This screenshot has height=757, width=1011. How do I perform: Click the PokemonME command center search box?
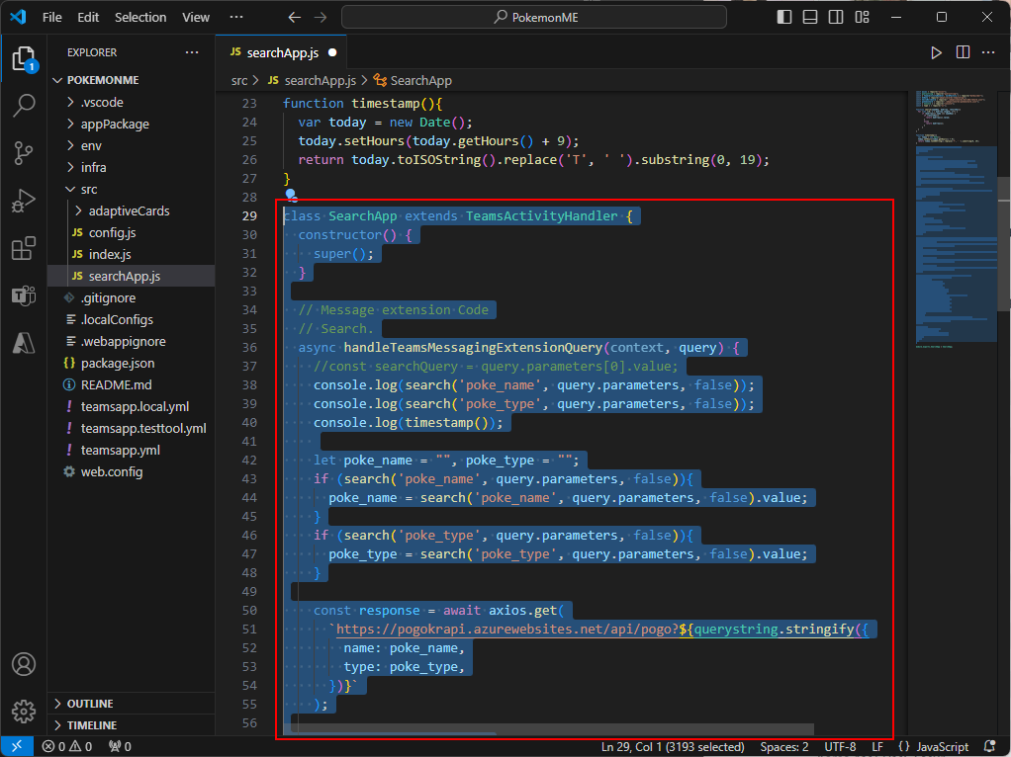pyautogui.click(x=534, y=18)
